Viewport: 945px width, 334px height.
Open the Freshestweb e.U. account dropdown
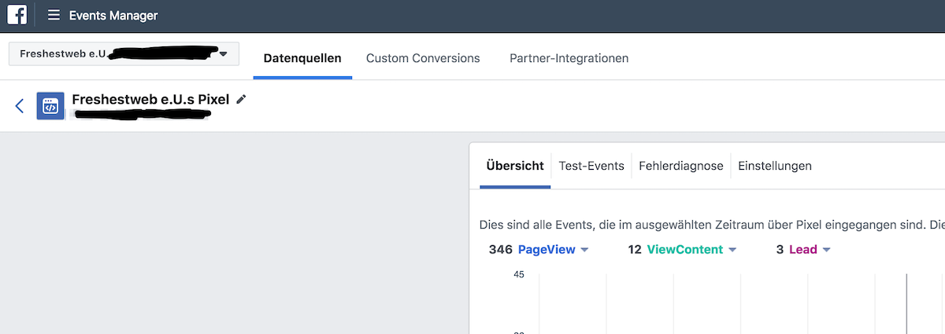pos(124,54)
